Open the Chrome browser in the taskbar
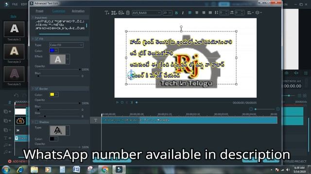Screen dimensions: 311x174 (x=105, y=169)
